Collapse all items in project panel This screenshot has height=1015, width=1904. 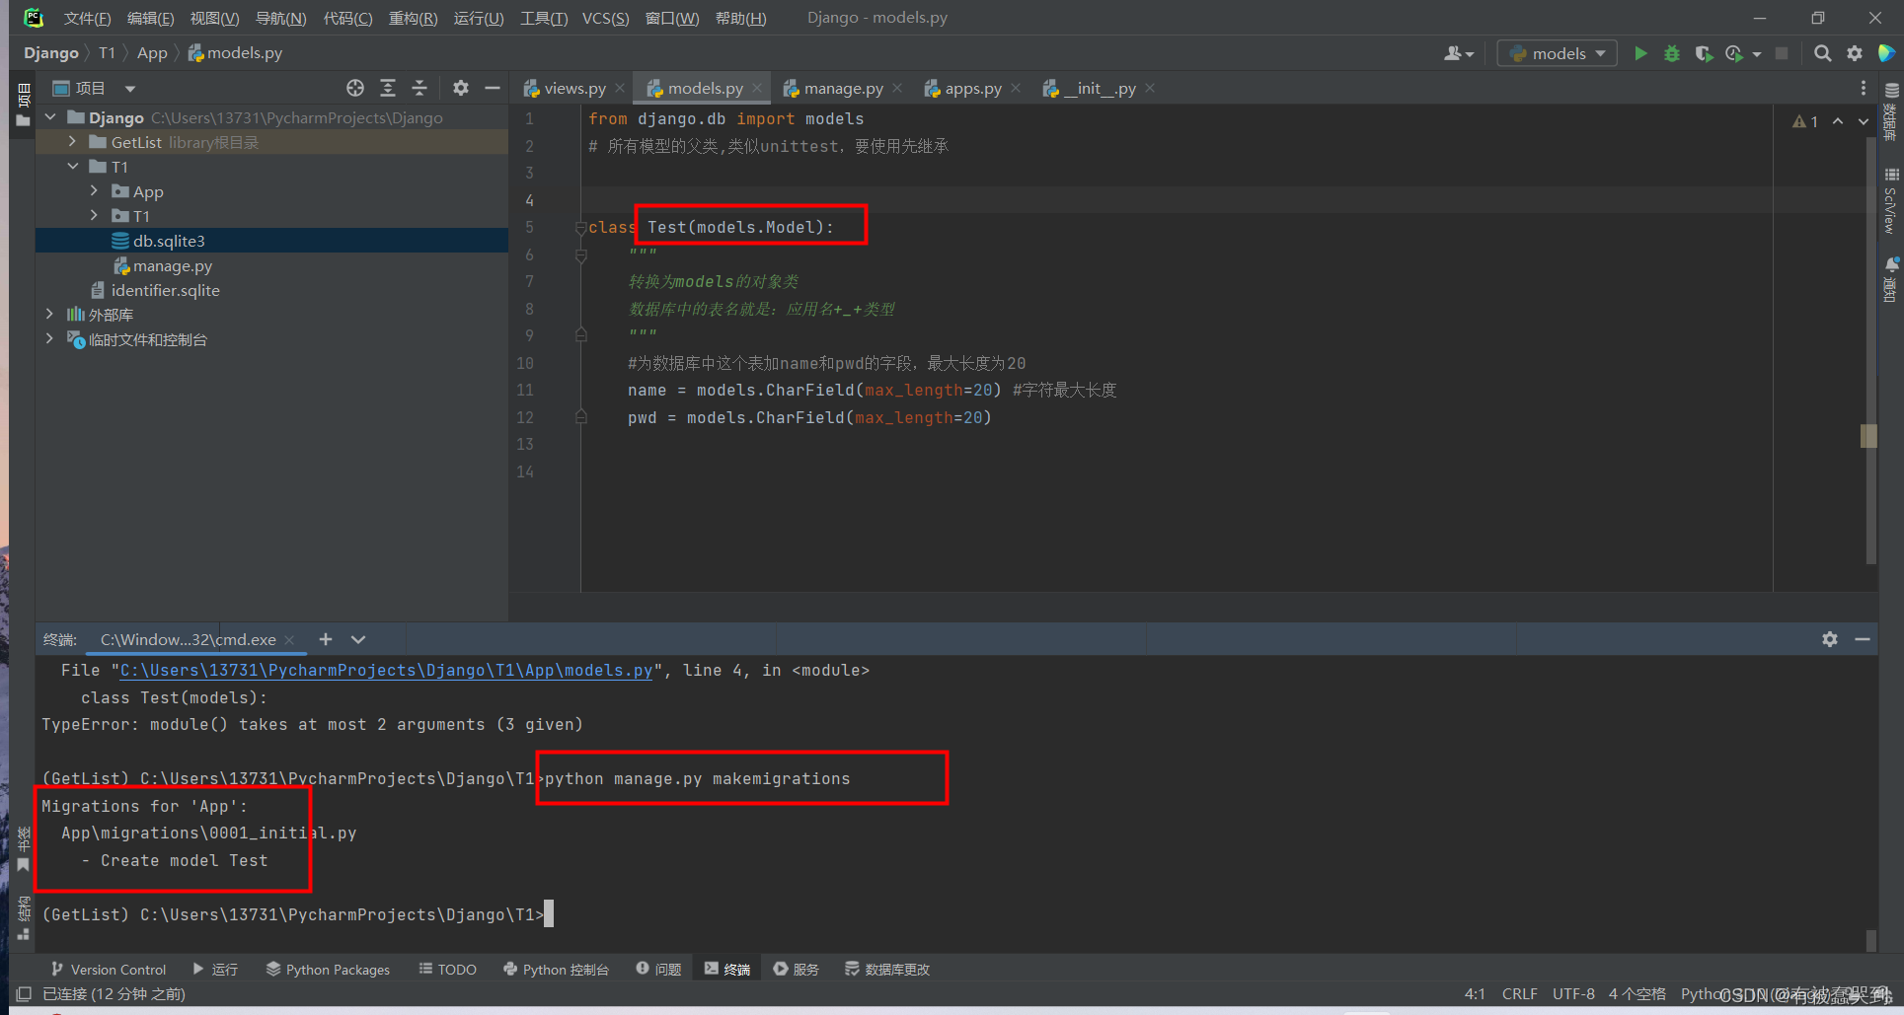pos(419,88)
